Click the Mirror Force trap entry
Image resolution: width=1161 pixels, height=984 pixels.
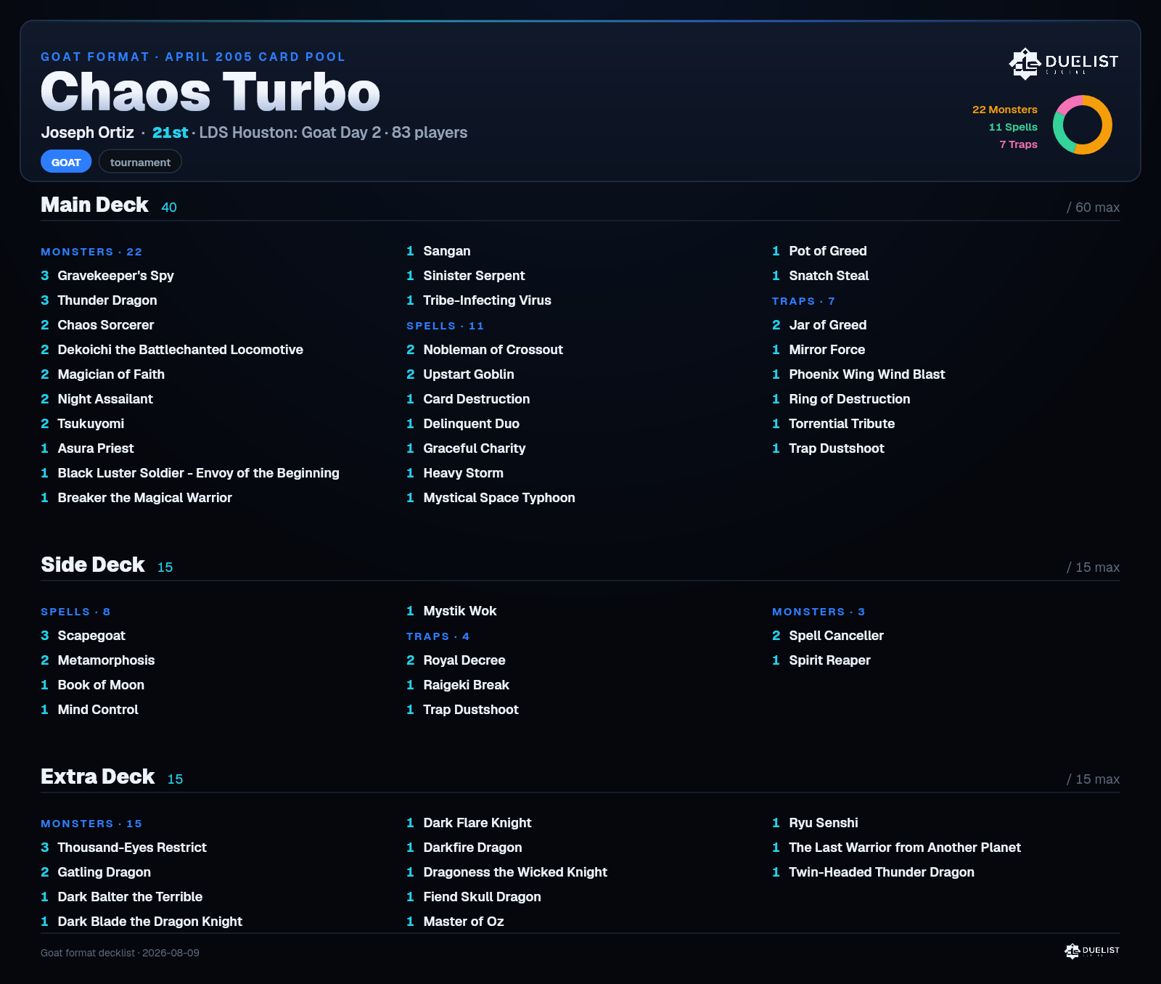pyautogui.click(x=819, y=350)
